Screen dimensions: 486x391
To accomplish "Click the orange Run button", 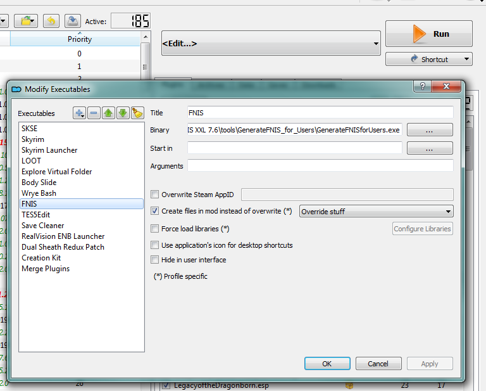I will 428,34.
